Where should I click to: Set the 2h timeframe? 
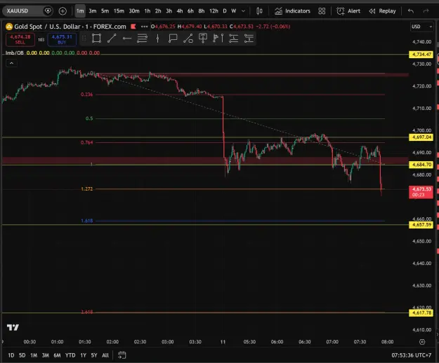pos(158,11)
